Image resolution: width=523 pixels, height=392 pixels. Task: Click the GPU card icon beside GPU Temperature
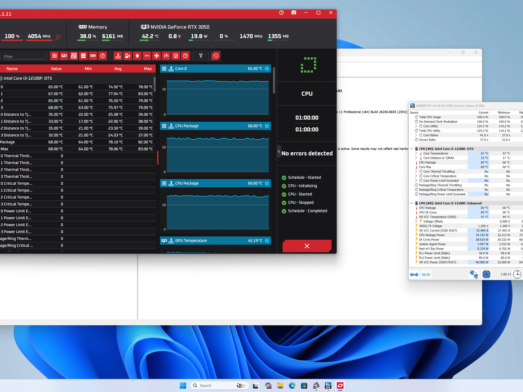tap(164, 241)
